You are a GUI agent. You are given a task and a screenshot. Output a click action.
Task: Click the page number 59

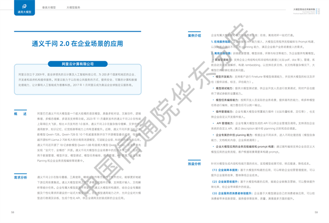[316, 212]
